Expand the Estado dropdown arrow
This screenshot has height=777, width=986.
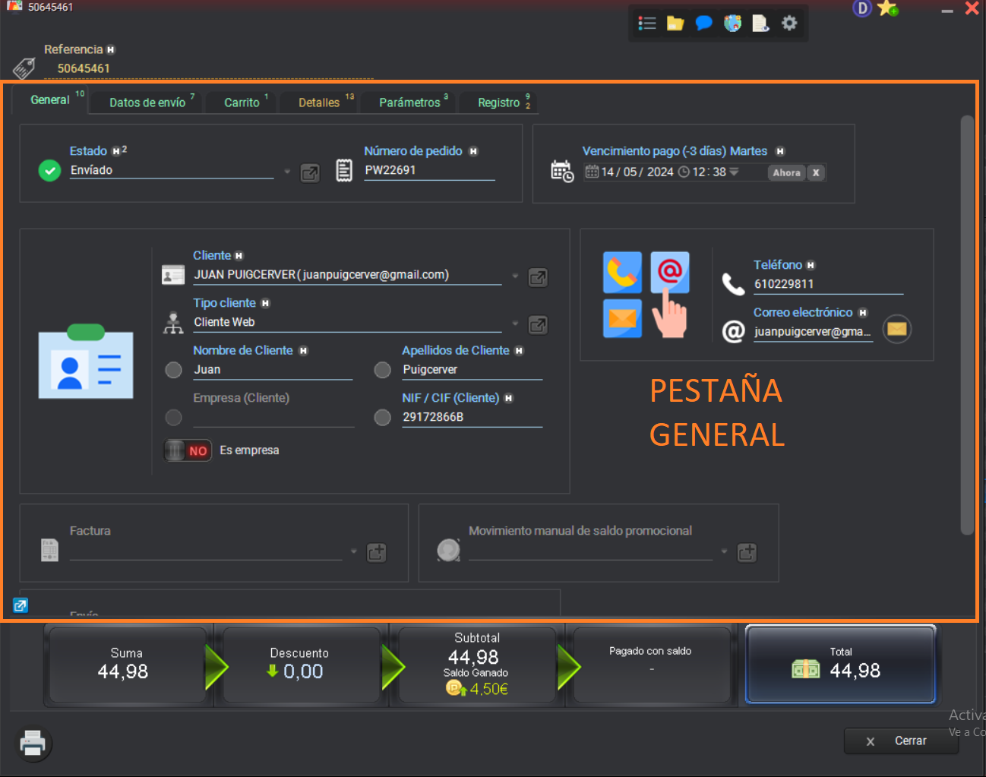tap(287, 172)
